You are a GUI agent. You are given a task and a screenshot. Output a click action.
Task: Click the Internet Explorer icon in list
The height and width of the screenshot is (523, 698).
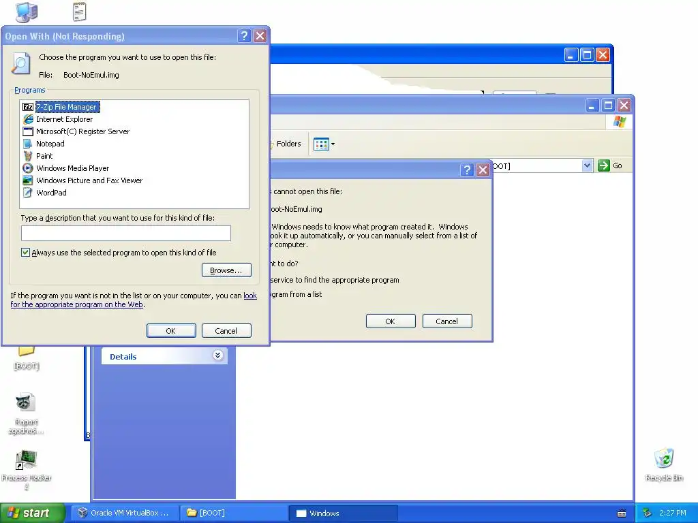[27, 119]
